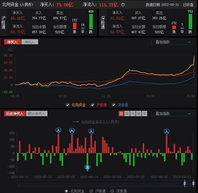Select the 沪股通 radio button at bottom
This screenshot has height=193, width=198.
coord(91,191)
